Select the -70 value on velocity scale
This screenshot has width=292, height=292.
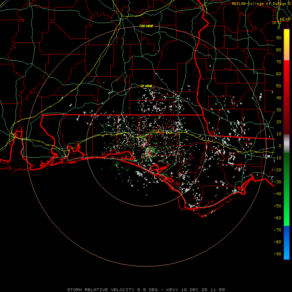click(x=277, y=230)
